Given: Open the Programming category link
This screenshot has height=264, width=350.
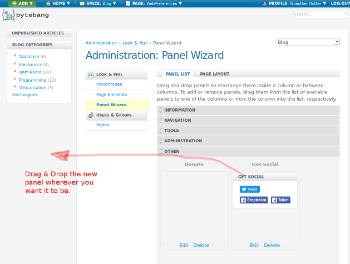Looking at the screenshot, I should click(33, 80).
